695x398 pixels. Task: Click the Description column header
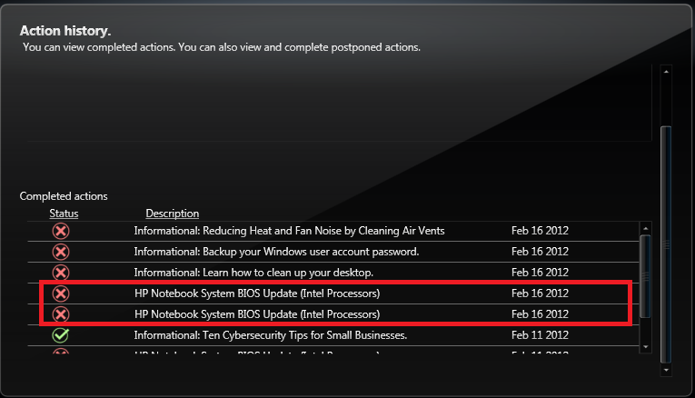pyautogui.click(x=172, y=214)
